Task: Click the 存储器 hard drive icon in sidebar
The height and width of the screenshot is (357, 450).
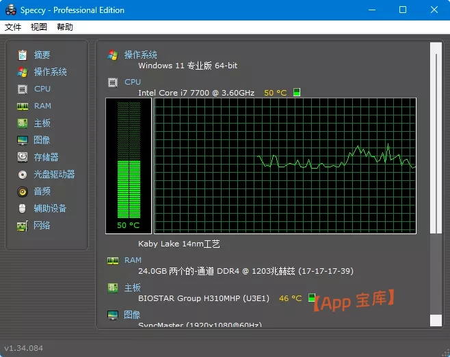Action: click(x=23, y=157)
